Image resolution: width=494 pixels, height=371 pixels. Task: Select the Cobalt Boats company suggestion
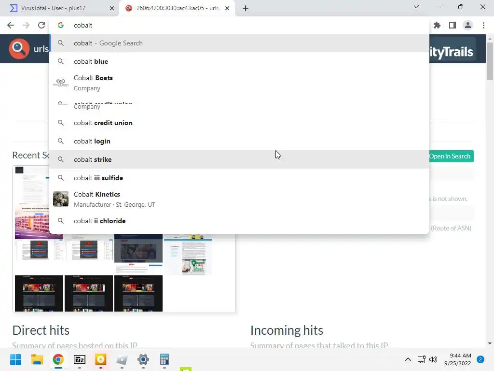point(239,83)
